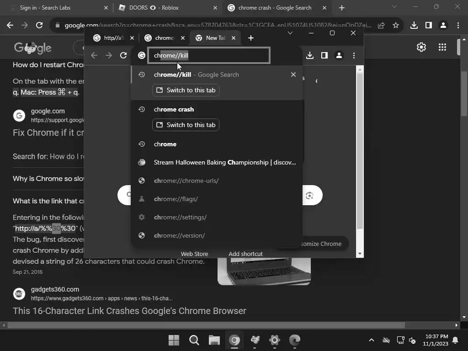Screen dimensions: 468x351
Task: Open three-dot menu in the front Chrome window
Action: click(x=354, y=55)
